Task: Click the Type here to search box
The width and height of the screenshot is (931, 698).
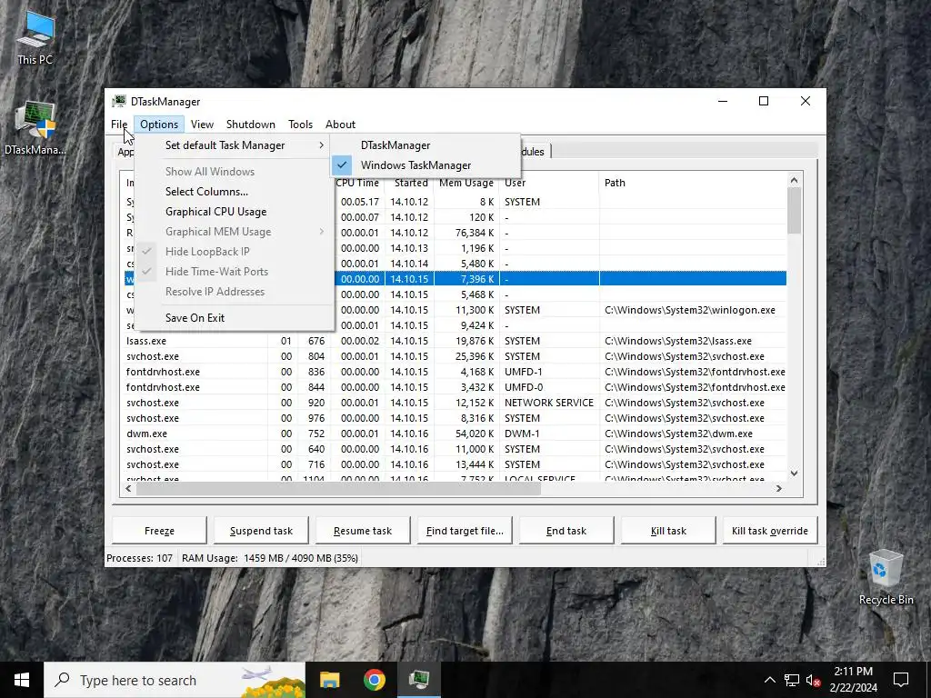Action: click(175, 680)
